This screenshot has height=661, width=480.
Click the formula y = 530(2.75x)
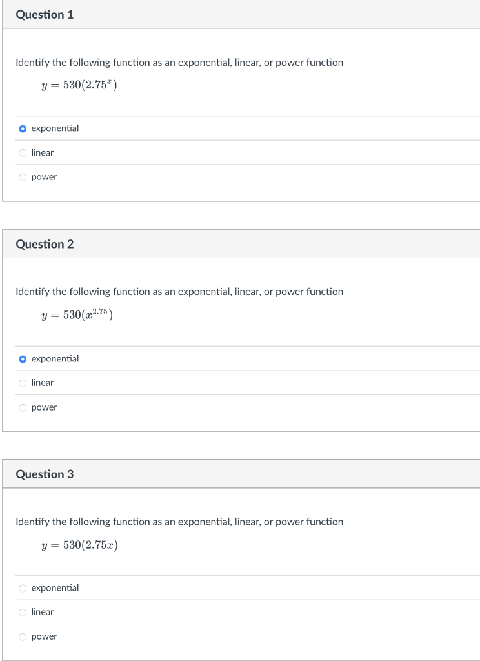click(x=79, y=545)
